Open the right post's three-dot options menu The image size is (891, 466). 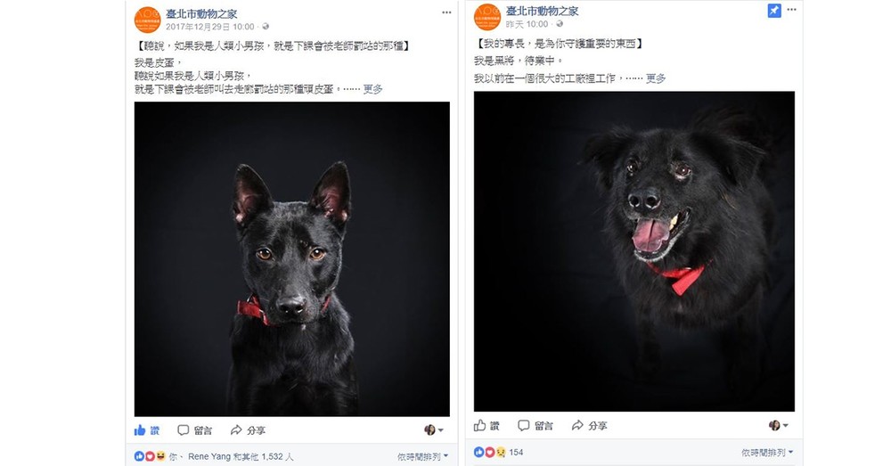pos(791,10)
